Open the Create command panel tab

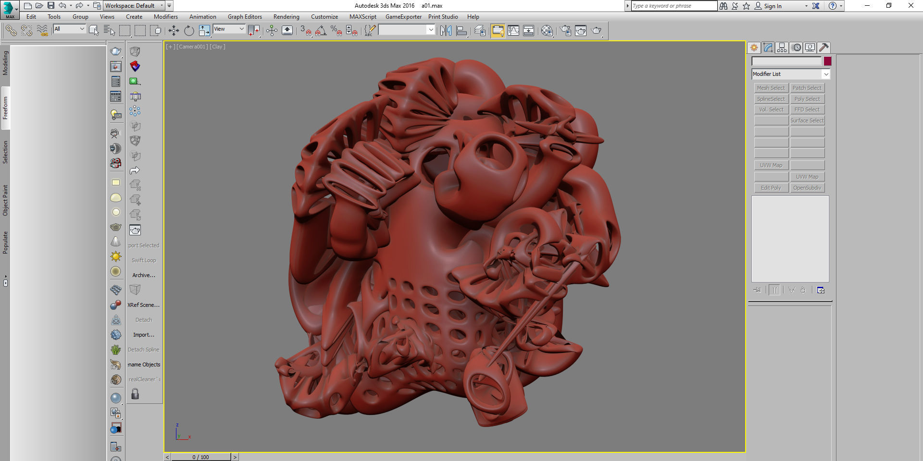pos(754,48)
